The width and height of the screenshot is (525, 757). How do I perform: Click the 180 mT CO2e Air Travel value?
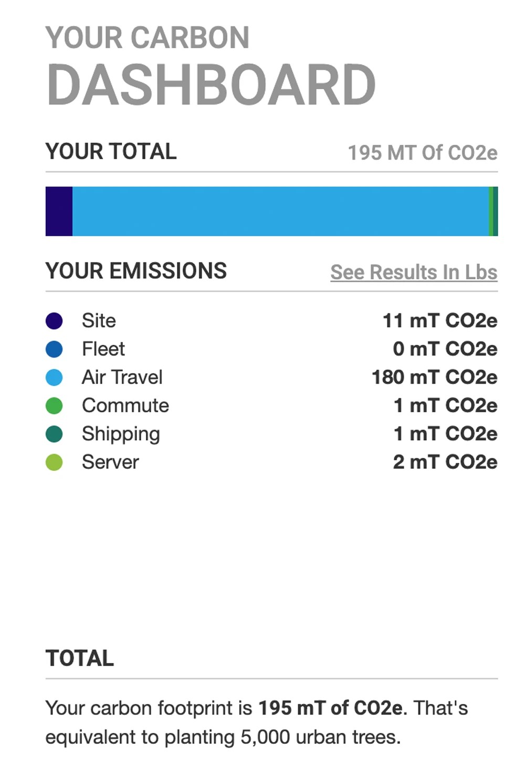tap(435, 377)
